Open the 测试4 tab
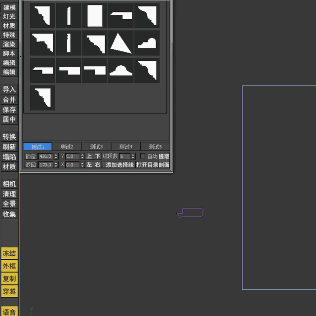Viewport: 316px width, 316px height. pos(126,147)
